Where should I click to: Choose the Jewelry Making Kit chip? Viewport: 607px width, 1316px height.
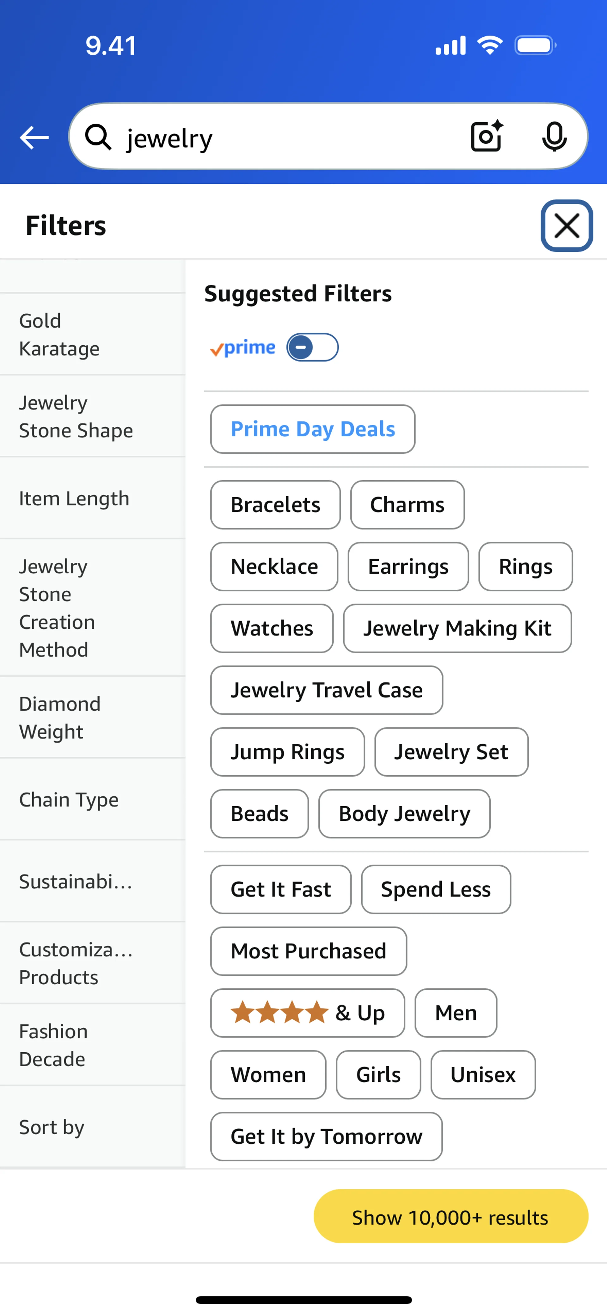[x=457, y=628]
